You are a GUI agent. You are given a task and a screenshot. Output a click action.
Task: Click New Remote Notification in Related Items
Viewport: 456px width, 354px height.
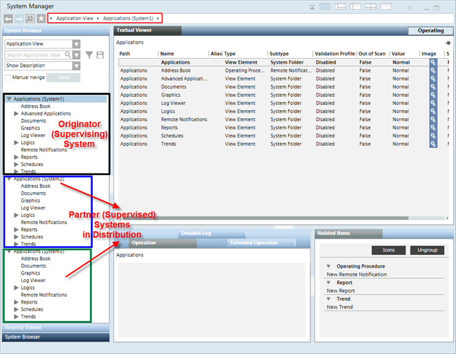click(357, 274)
